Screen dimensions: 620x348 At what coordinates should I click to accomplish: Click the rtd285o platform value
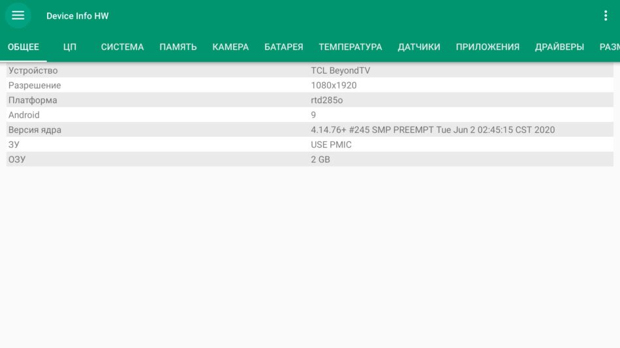(x=326, y=100)
